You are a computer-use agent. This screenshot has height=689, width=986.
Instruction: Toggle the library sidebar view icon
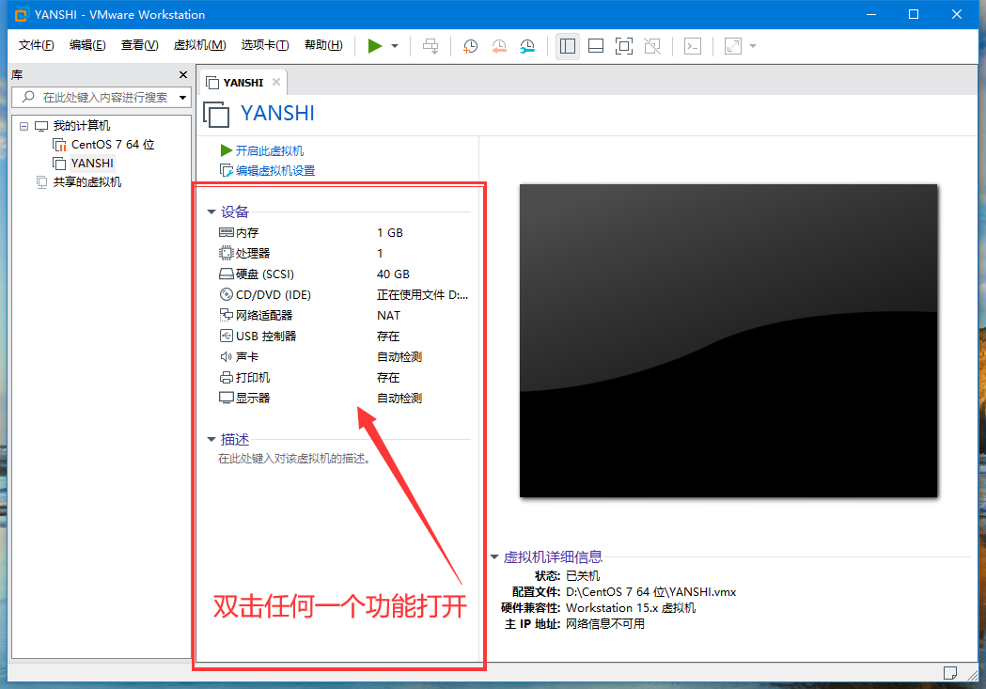(567, 46)
